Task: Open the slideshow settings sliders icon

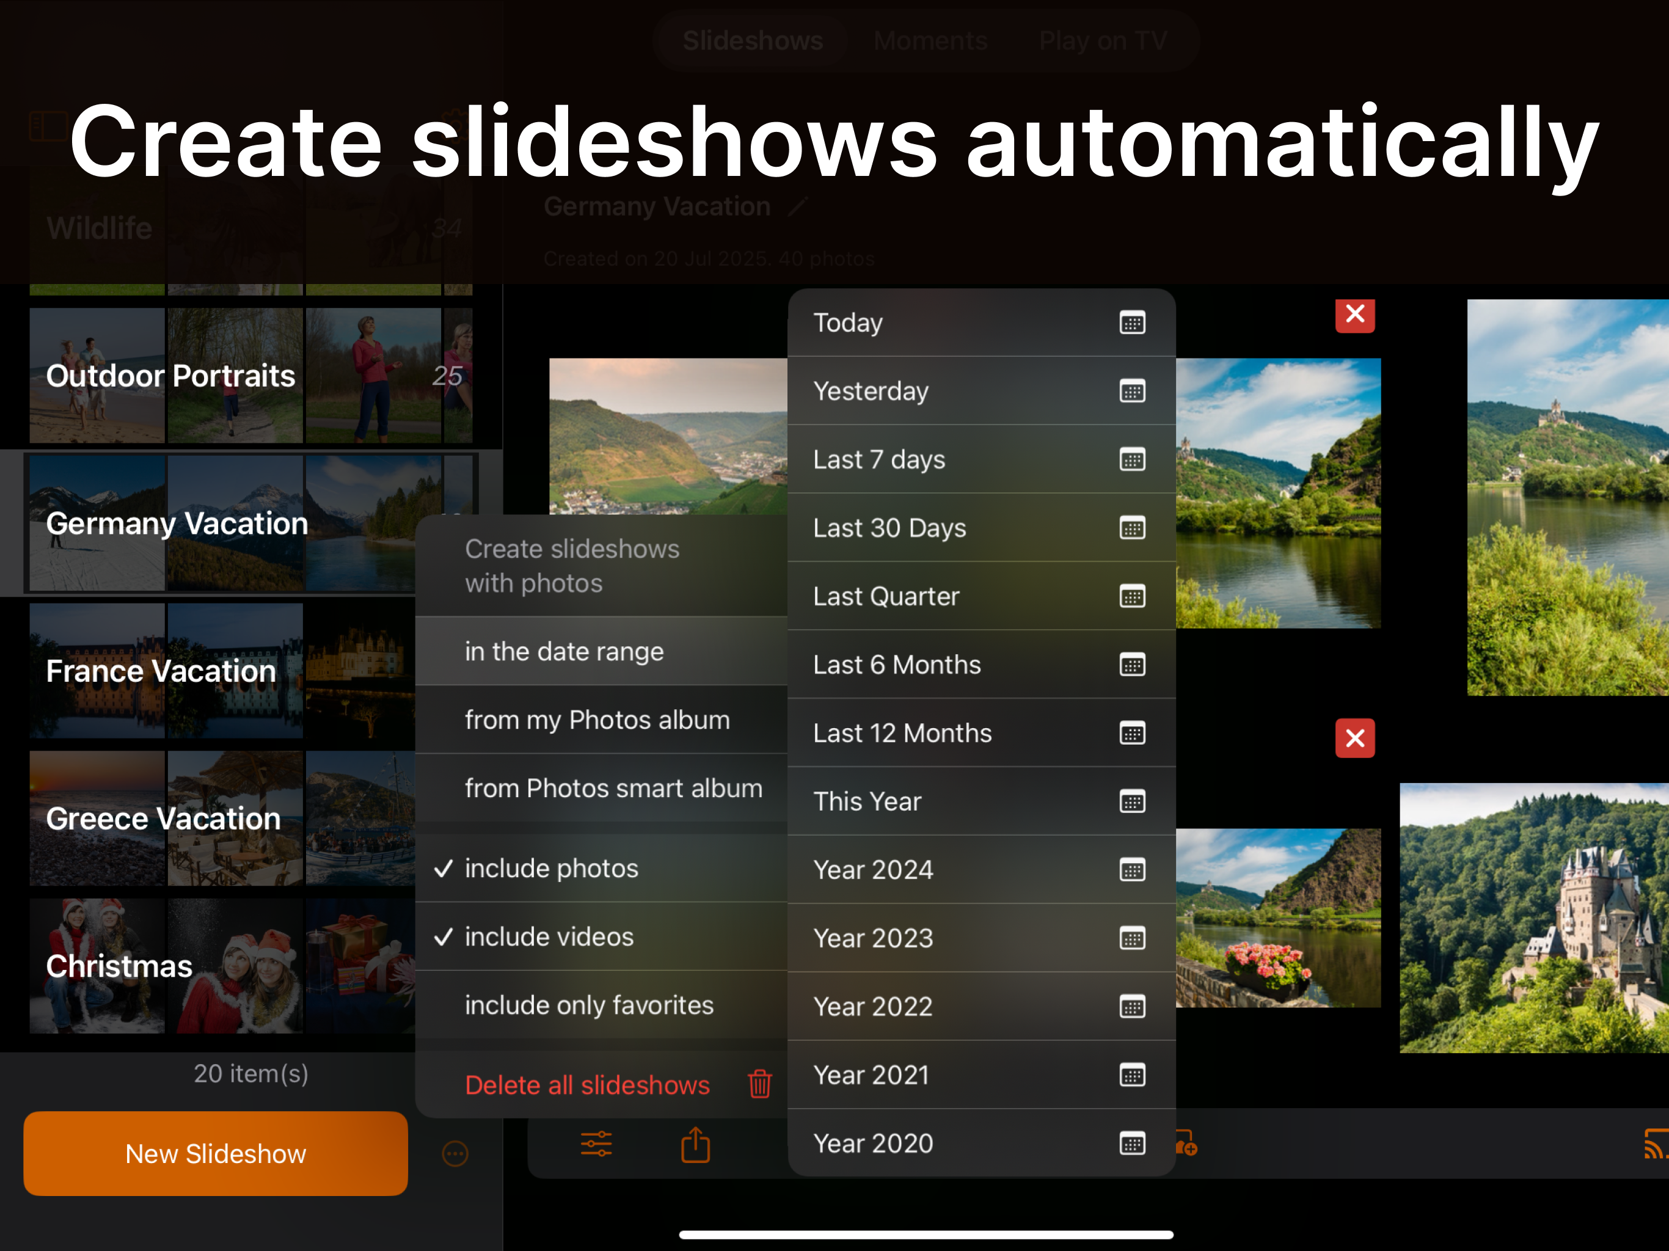Action: tap(596, 1144)
